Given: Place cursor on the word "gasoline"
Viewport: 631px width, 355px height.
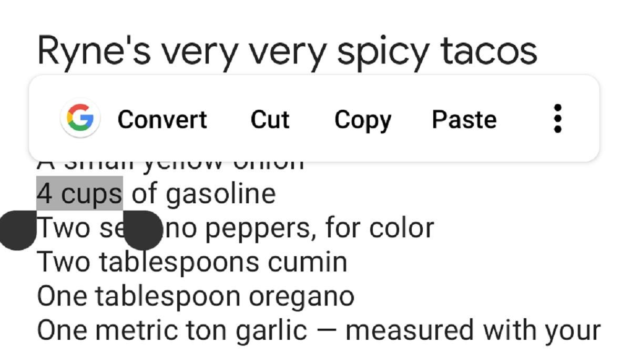Looking at the screenshot, I should [220, 194].
